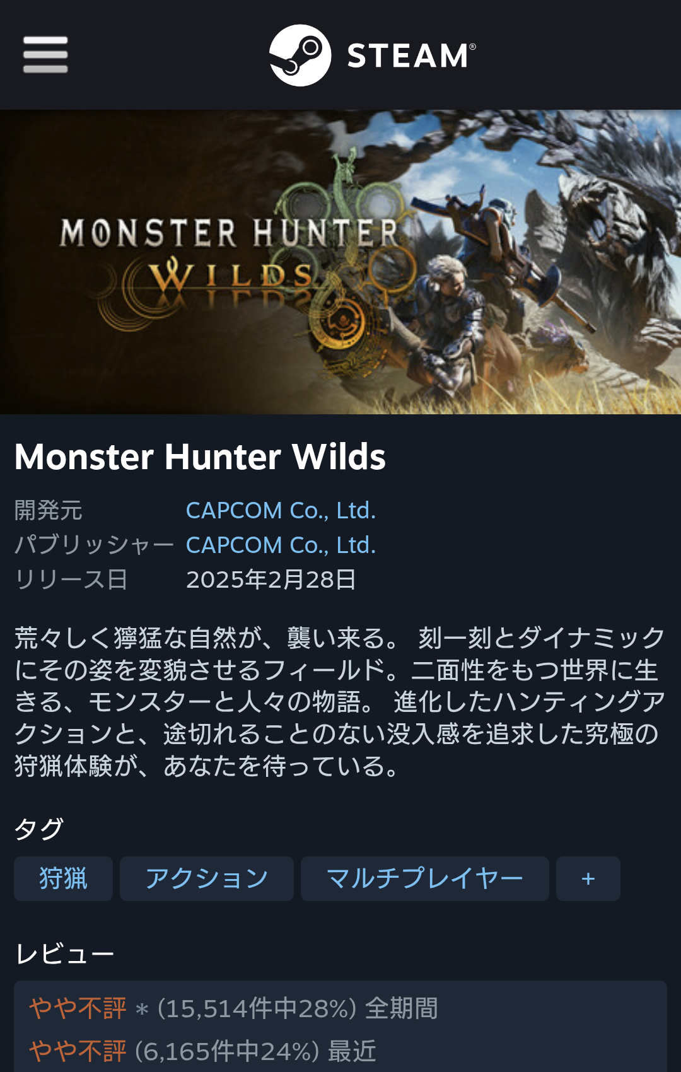Open publisher CAPCOM Co., Ltd. link beside パブリッシャー
The height and width of the screenshot is (1072, 681).
point(281,545)
